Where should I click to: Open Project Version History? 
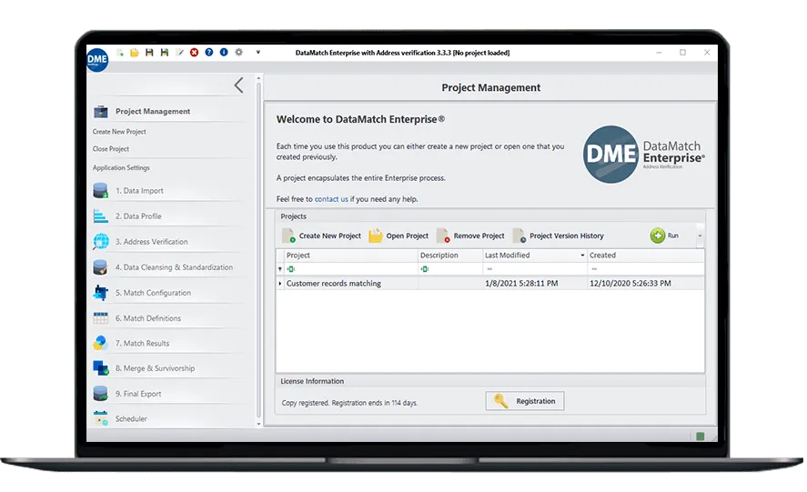click(559, 236)
